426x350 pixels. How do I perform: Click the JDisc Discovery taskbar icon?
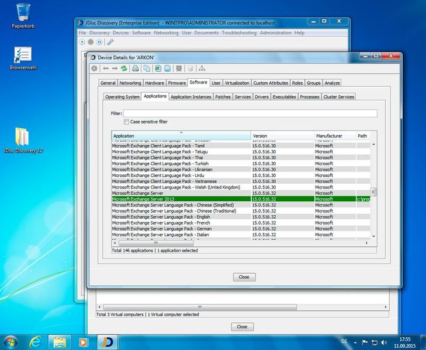[x=108, y=342]
